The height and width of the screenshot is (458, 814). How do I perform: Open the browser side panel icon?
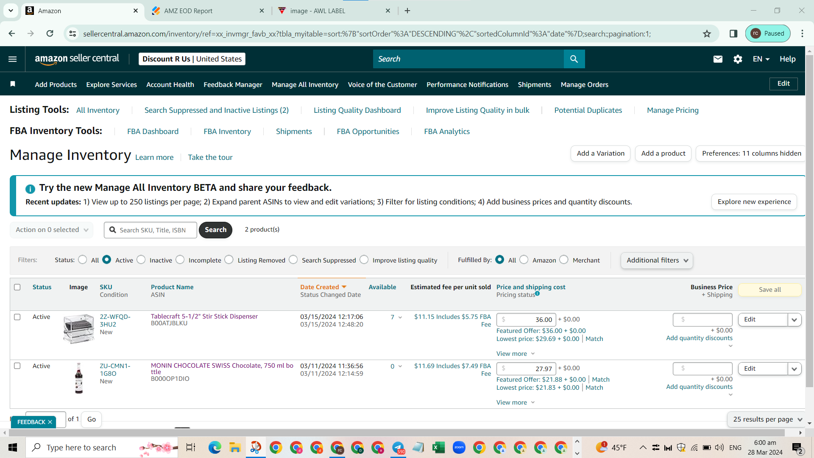coord(733,34)
